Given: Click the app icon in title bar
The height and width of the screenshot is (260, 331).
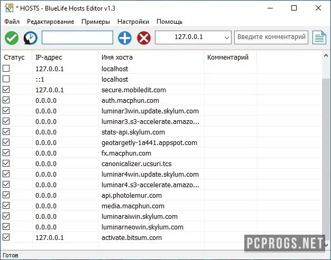Looking at the screenshot, I should pos(9,8).
